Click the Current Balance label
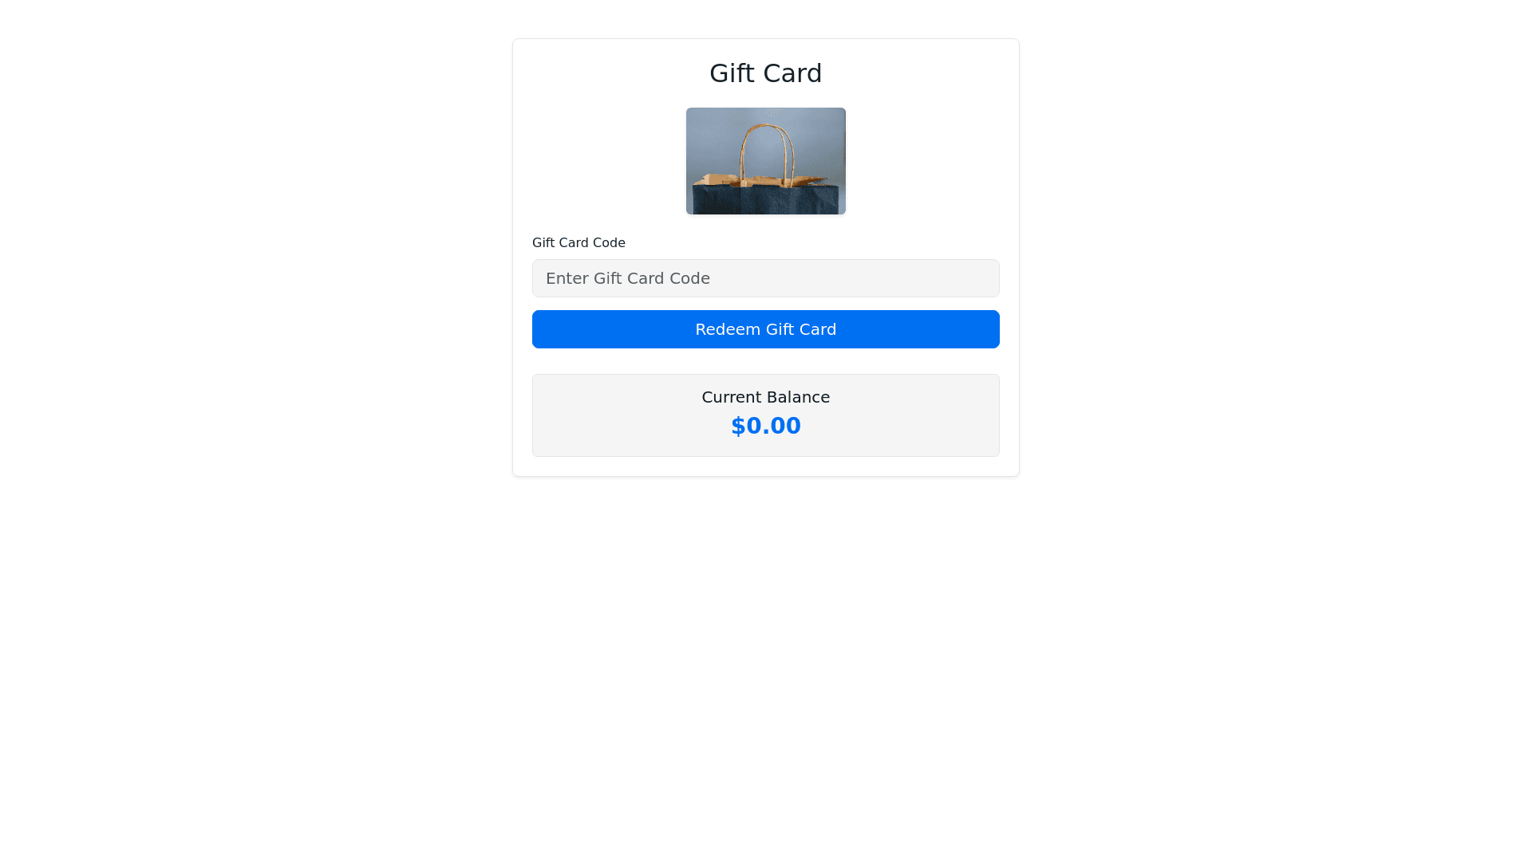Screen dimensions: 1532x861 coord(766,397)
